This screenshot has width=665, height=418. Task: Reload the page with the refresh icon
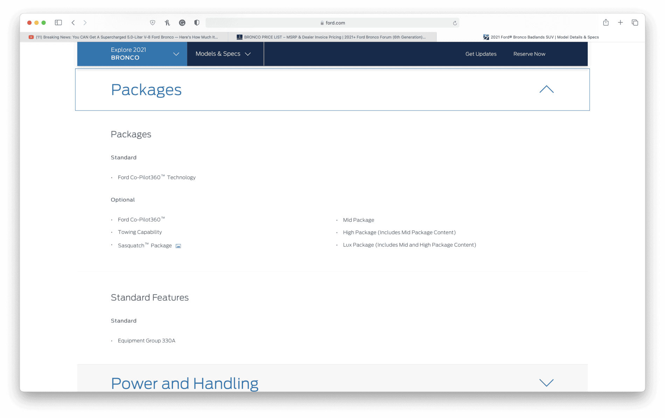point(455,23)
